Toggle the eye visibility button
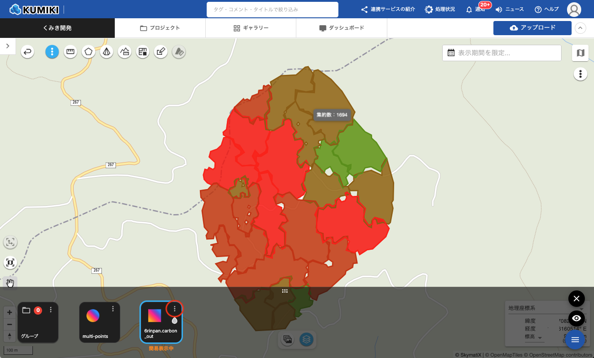Viewport: 594px width, 358px height. [576, 318]
